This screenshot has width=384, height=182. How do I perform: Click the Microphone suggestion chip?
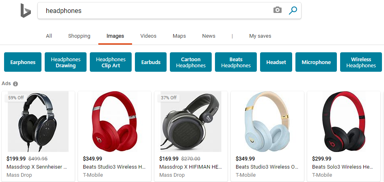316,62
